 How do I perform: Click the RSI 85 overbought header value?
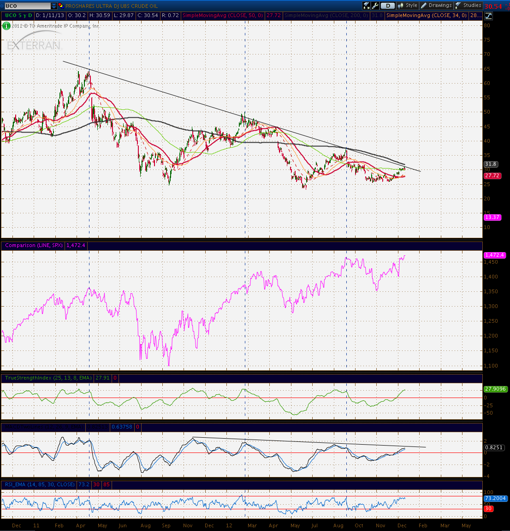coord(107,485)
